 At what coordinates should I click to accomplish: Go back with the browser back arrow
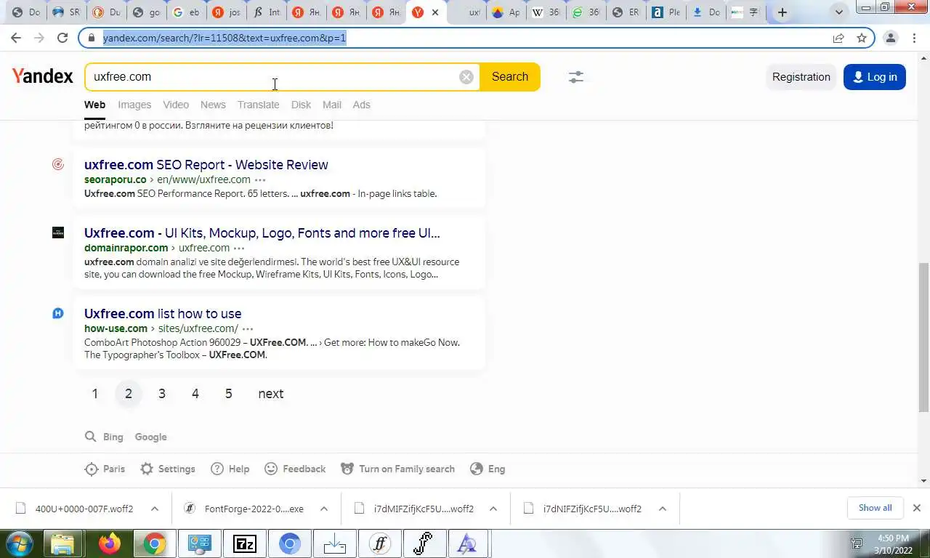pyautogui.click(x=16, y=38)
